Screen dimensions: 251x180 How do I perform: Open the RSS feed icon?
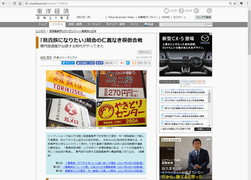[x=209, y=11]
